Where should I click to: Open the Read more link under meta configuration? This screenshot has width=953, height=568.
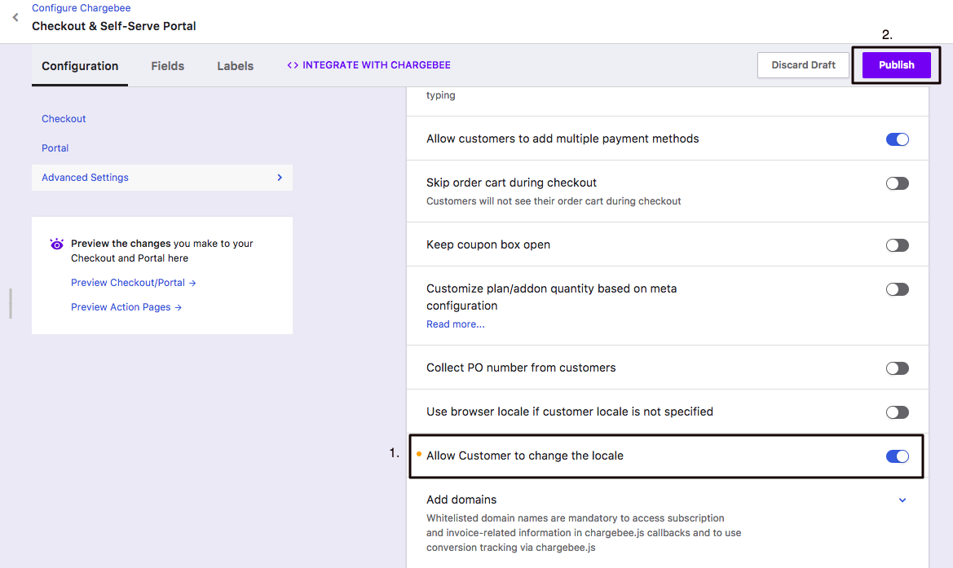(x=454, y=324)
